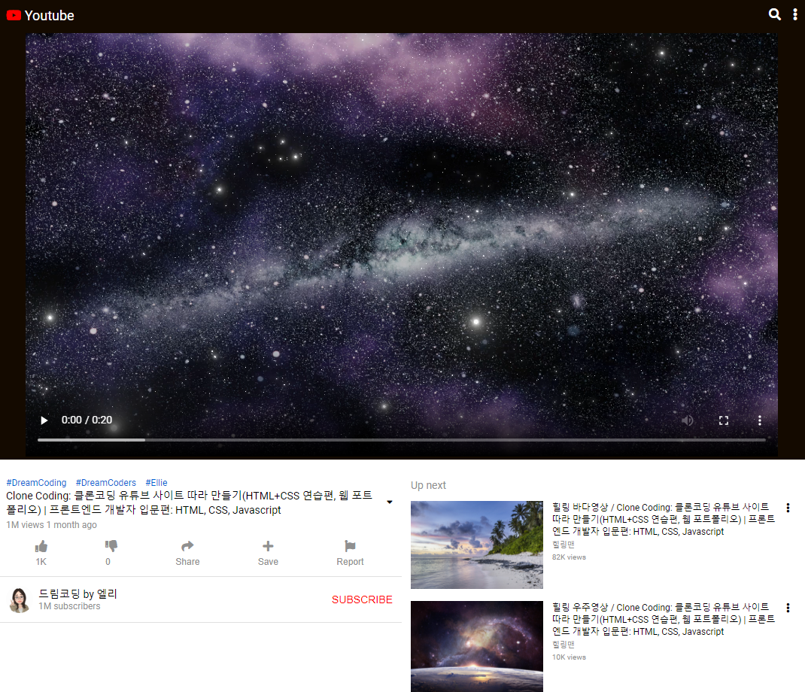Image resolution: width=805 pixels, height=692 pixels.
Task: Mute the video using the speaker icon
Action: (x=688, y=420)
